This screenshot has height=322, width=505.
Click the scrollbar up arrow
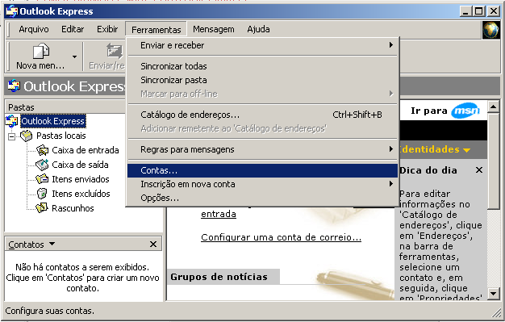coord(494,107)
